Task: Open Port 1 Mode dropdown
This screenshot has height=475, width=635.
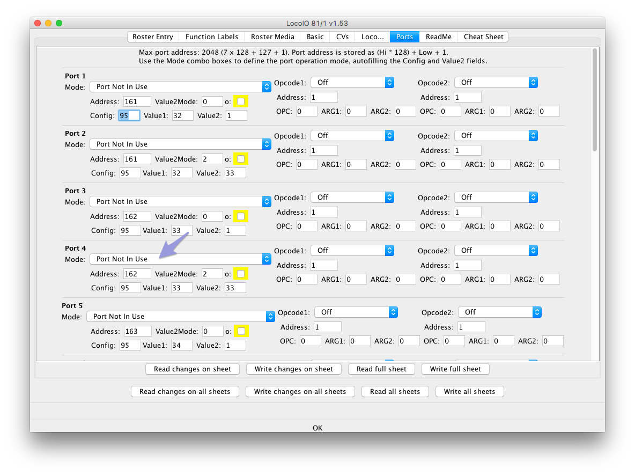Action: tap(180, 86)
